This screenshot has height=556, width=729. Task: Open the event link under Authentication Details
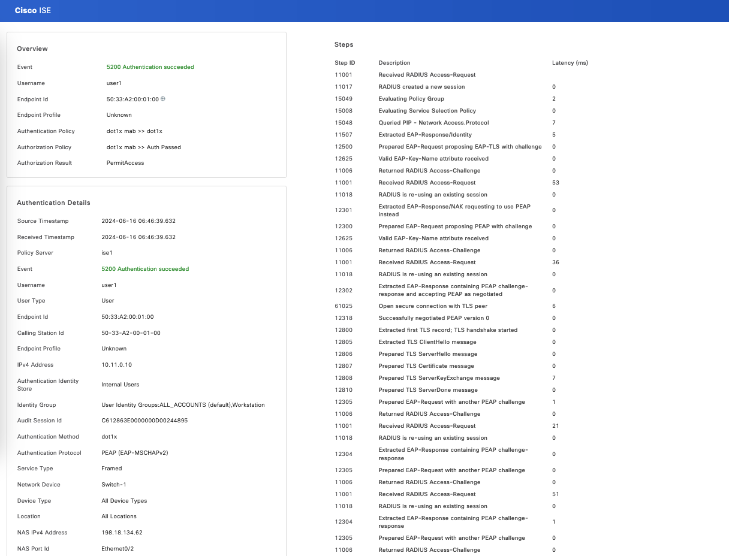(x=145, y=269)
